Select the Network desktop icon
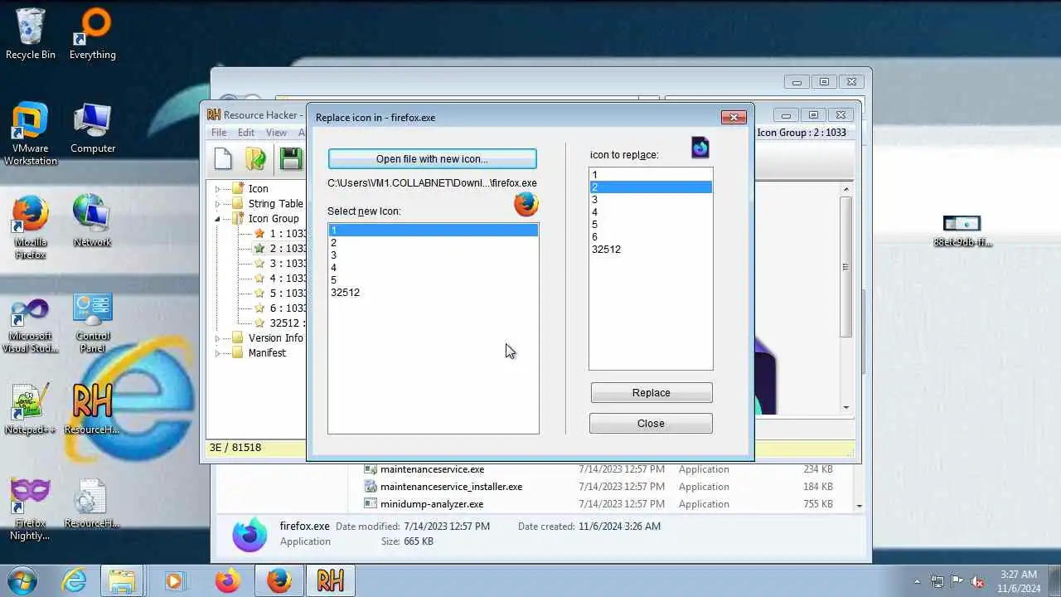This screenshot has width=1061, height=597. coord(92,221)
